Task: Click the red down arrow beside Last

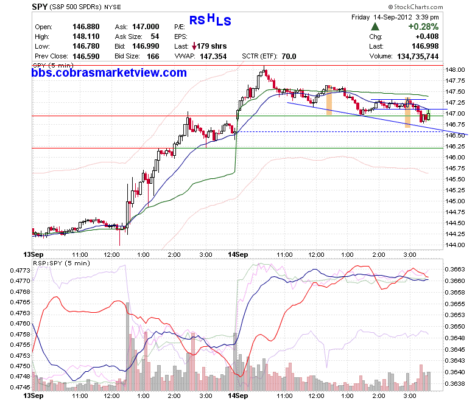Action: (x=194, y=46)
